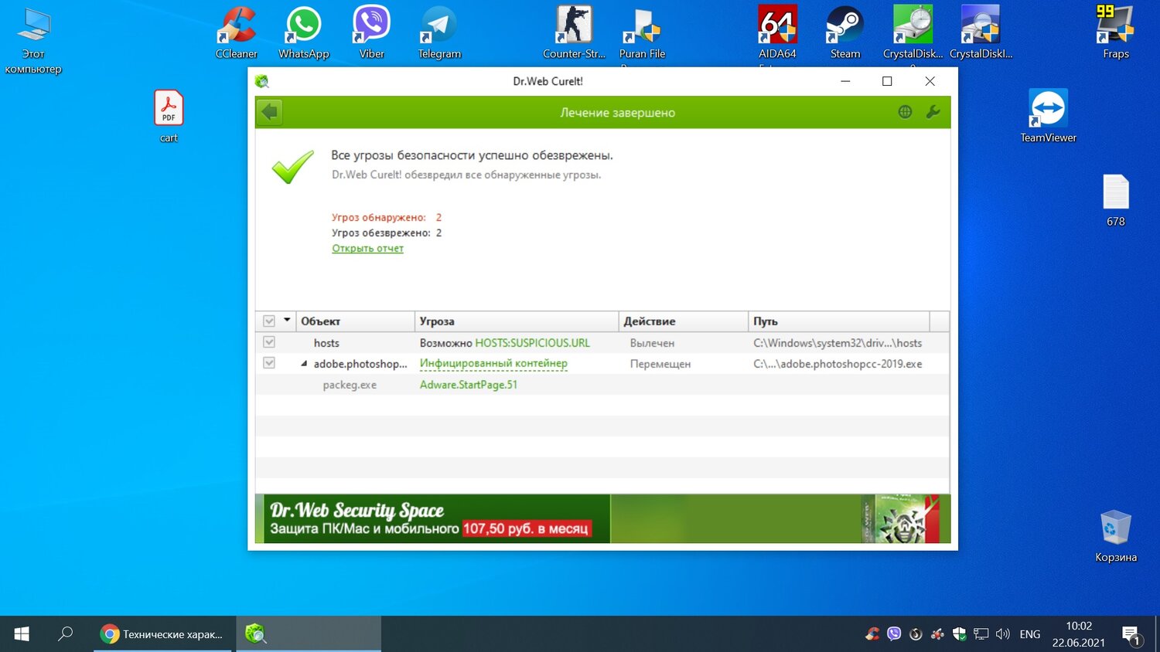Switch to Dr.Web CureIt taskbar button
This screenshot has height=652, width=1160.
[308, 634]
